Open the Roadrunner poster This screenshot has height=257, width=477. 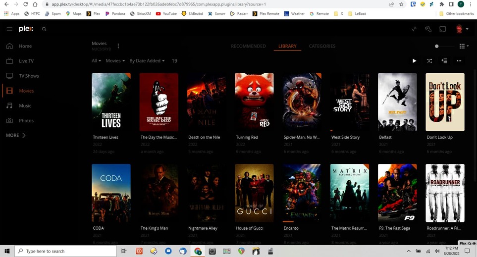coord(445,193)
